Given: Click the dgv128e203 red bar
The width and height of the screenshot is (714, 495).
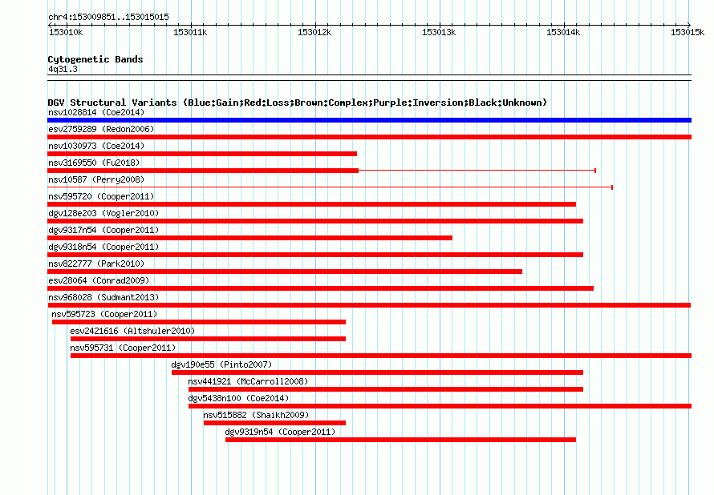Looking at the screenshot, I should (315, 221).
